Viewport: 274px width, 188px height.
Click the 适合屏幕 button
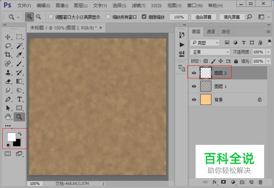click(204, 17)
